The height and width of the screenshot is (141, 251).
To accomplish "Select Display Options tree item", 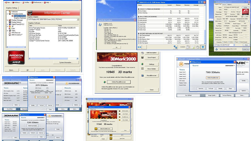I will click(16, 22).
